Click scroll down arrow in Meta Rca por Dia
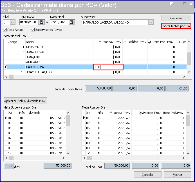Image resolution: width=195 pixels, height=182 pixels. 188,153
